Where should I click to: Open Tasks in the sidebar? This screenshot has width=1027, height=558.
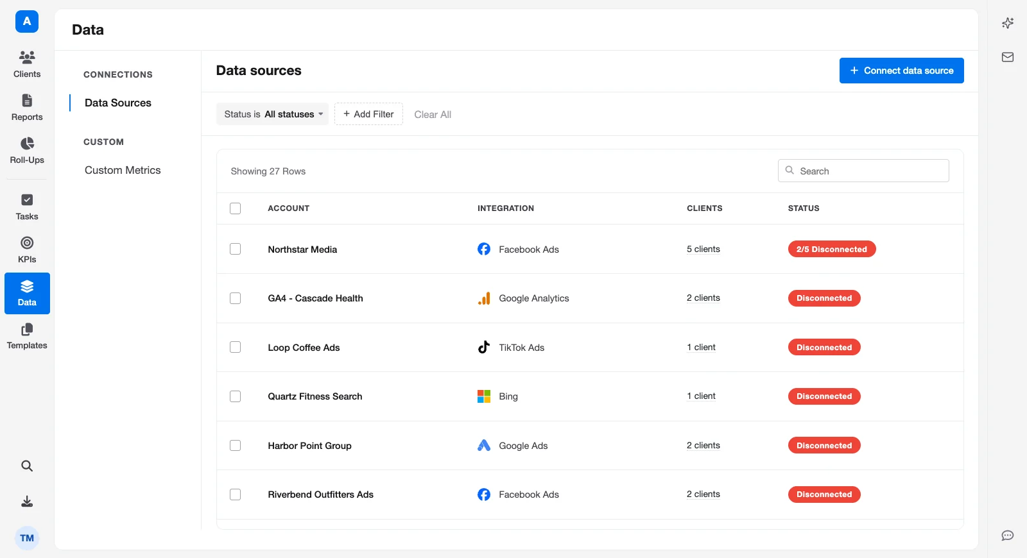coord(27,207)
